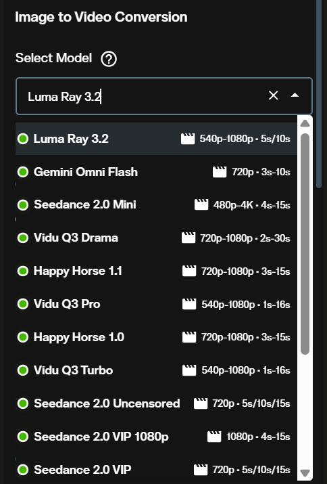Click the green status dot for Vidu Q3 Turbo
This screenshot has height=484, width=327.
(x=23, y=370)
